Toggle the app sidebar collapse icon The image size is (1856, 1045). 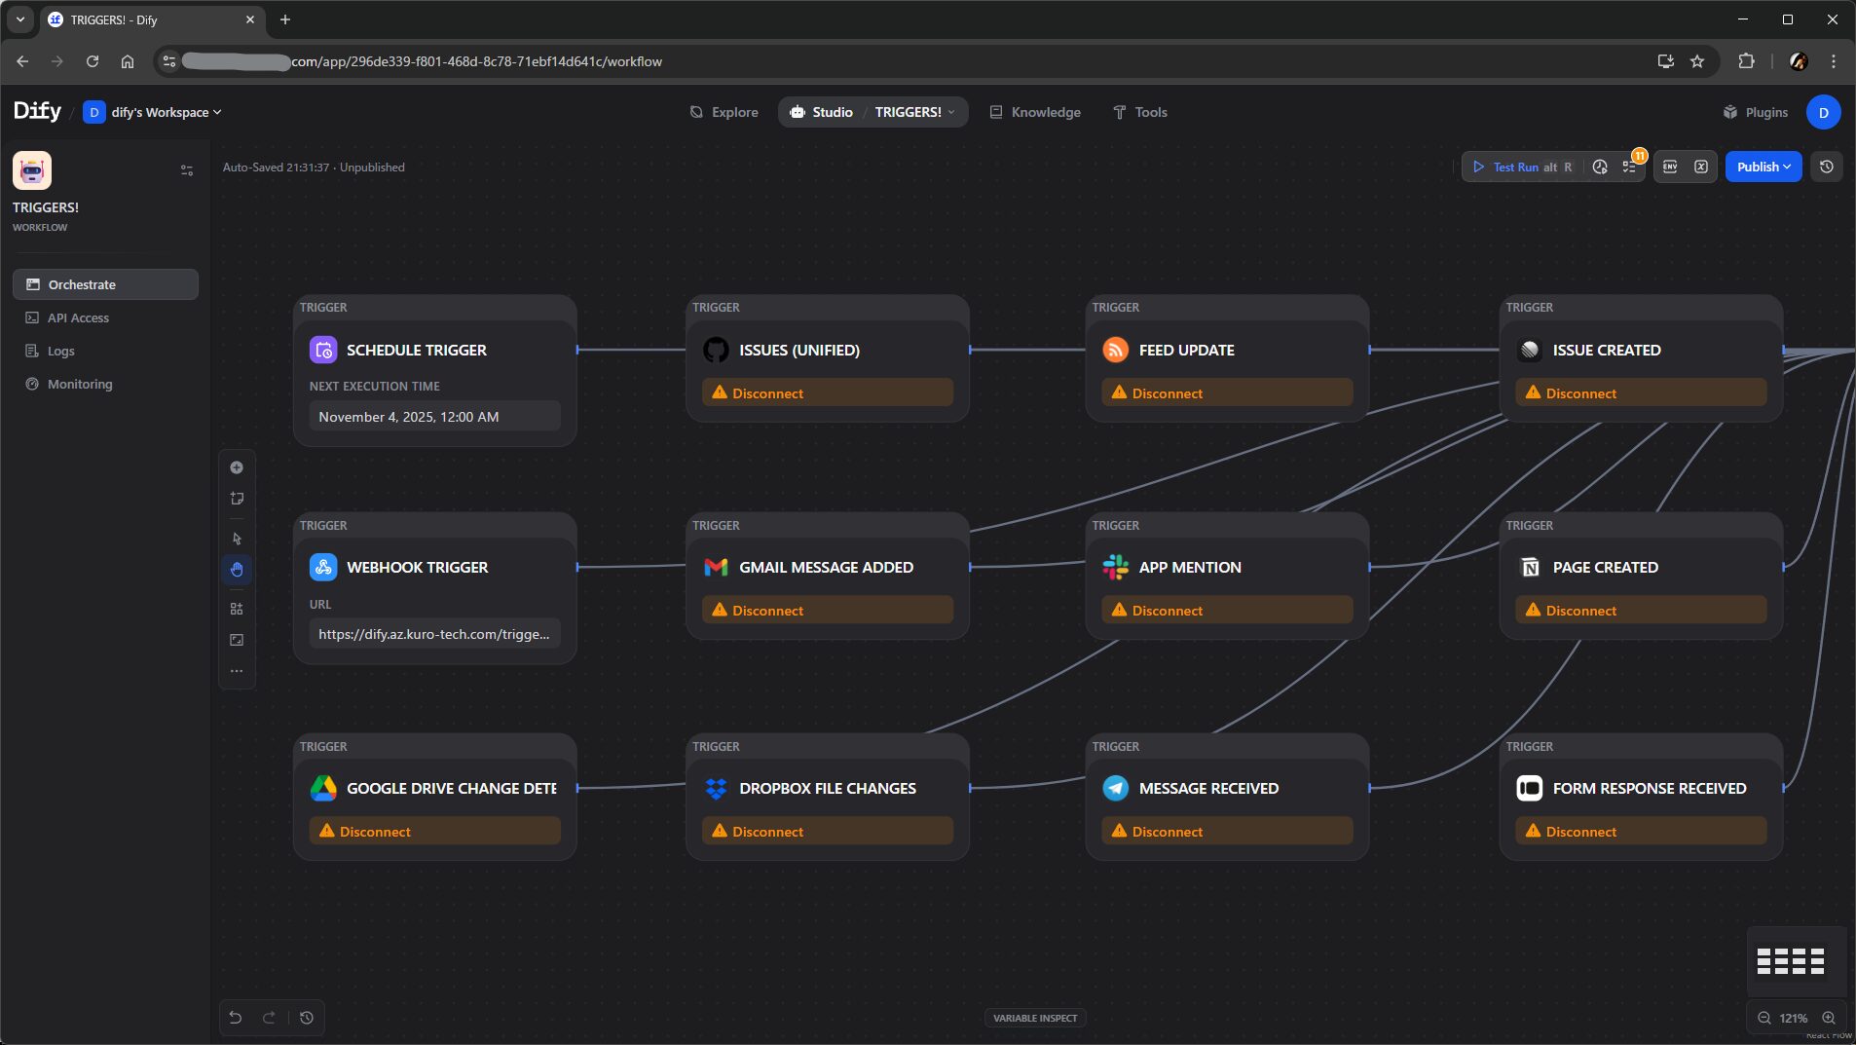click(x=187, y=170)
